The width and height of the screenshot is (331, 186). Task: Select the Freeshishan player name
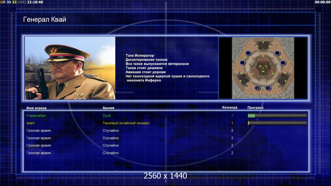(36, 116)
